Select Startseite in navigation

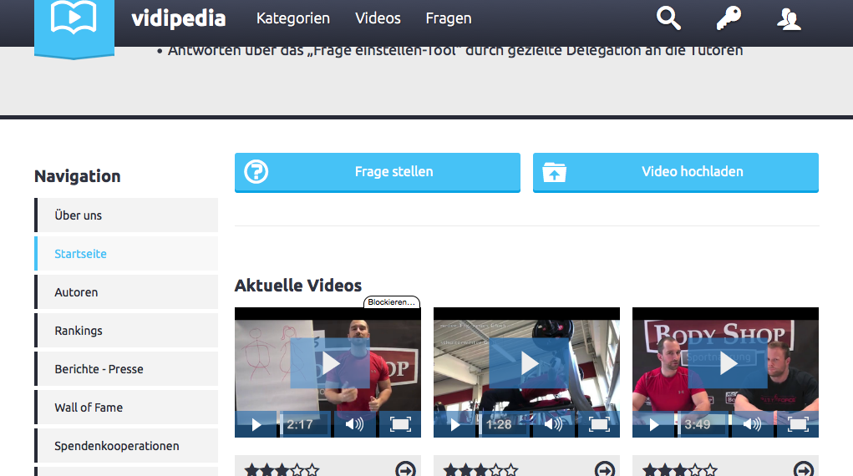pyautogui.click(x=126, y=254)
